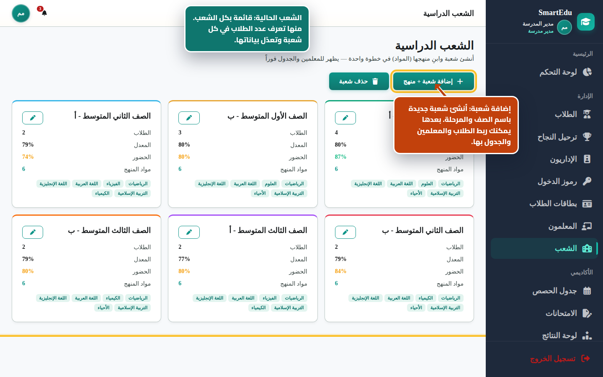603x377 pixels.
Task: Select الشعب in the sidebar
Action: pyautogui.click(x=544, y=248)
